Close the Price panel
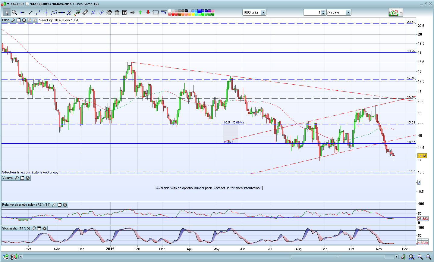This screenshot has height=262, width=434. [24, 20]
